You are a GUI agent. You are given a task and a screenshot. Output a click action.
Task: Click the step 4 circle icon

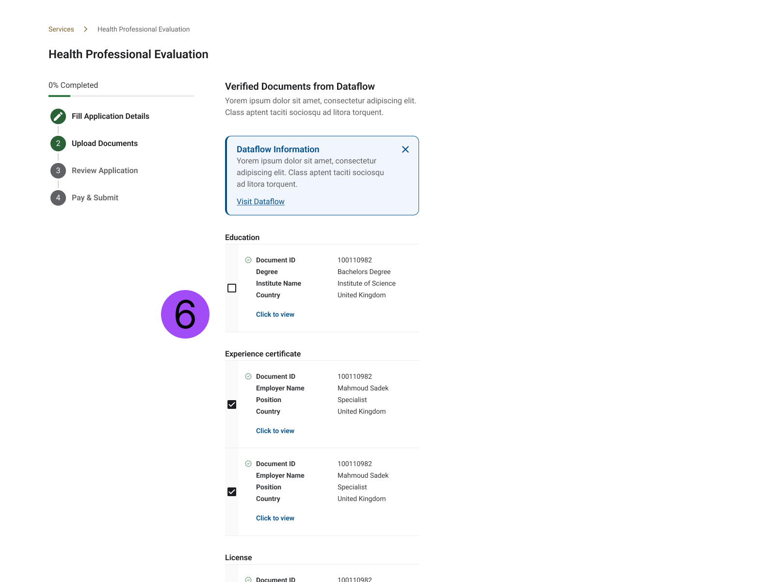58,198
